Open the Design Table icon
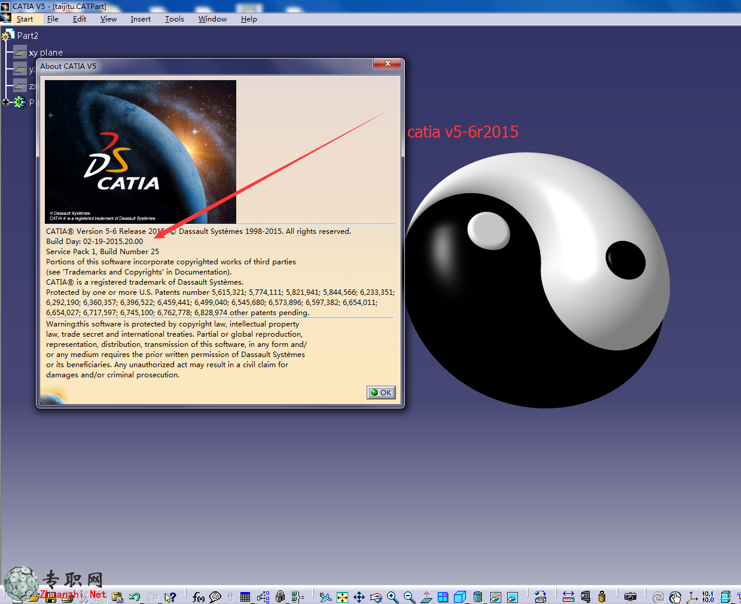741x604 pixels. [x=245, y=597]
